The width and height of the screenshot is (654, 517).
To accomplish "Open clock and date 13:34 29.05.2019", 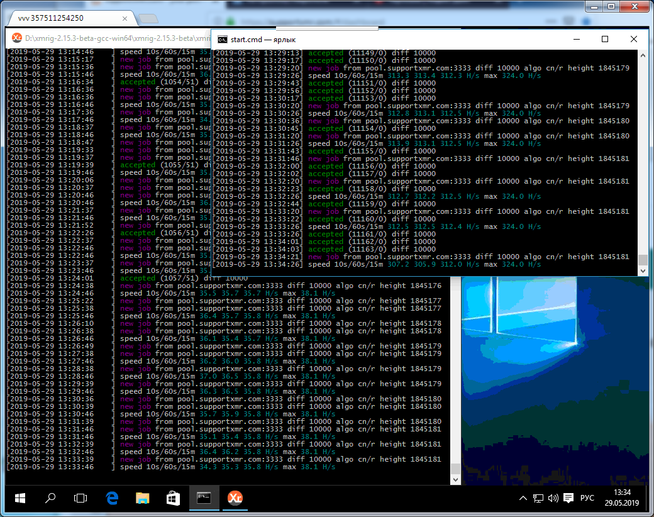I will coord(622,498).
